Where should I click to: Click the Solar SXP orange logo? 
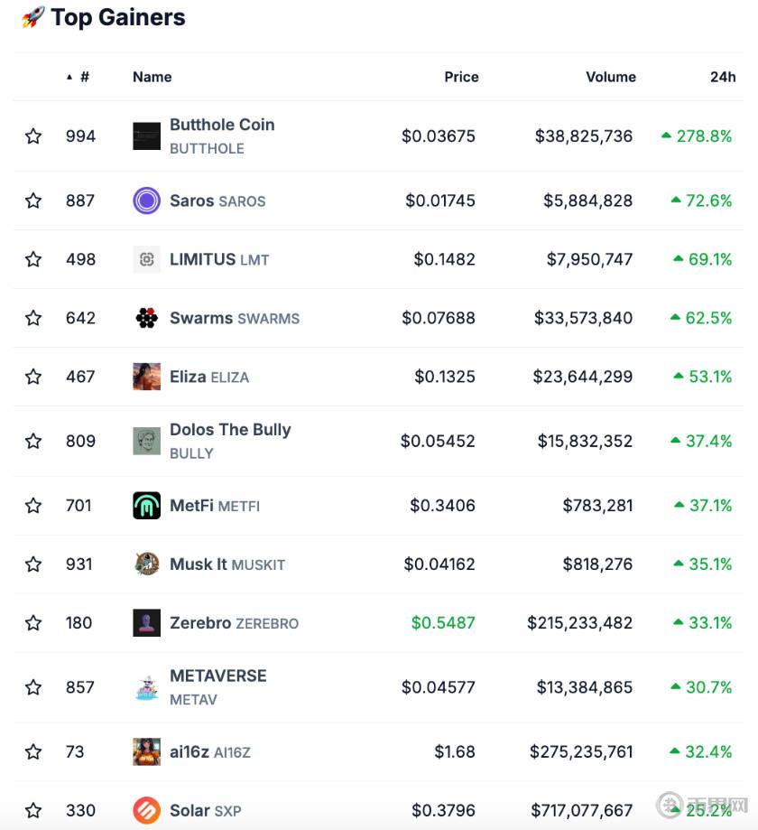coord(146,810)
